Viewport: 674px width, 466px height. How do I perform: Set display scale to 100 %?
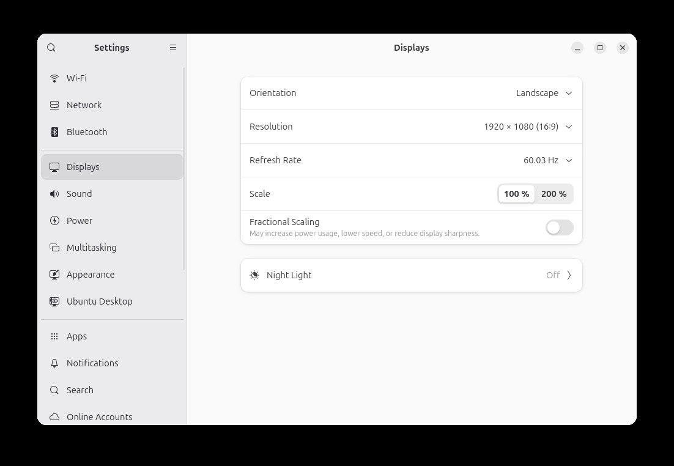pos(516,194)
